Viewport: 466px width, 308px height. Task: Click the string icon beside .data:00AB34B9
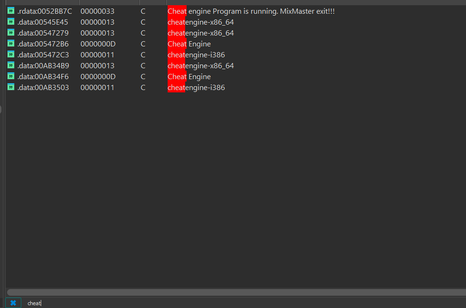click(10, 65)
